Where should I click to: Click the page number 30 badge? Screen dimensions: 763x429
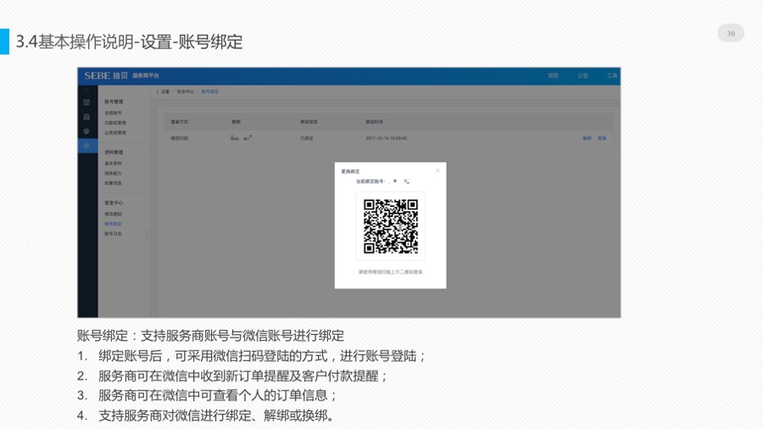(731, 34)
